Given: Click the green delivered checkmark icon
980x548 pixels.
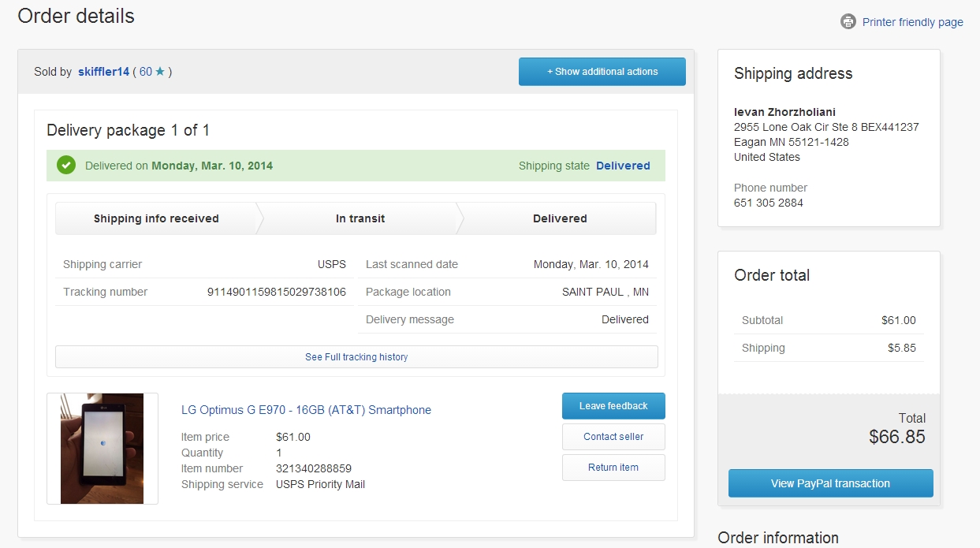Looking at the screenshot, I should tap(66, 166).
